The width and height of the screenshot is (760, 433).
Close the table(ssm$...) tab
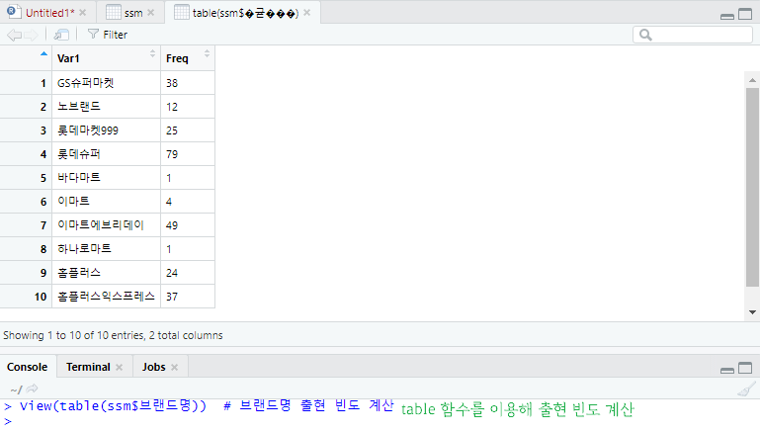(x=307, y=13)
